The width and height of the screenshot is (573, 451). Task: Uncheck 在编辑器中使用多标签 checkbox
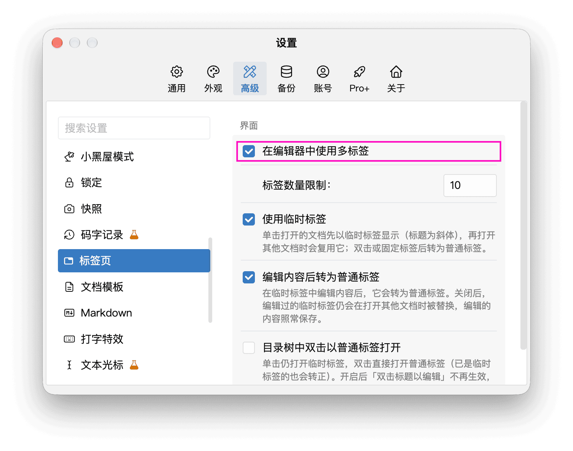click(249, 151)
